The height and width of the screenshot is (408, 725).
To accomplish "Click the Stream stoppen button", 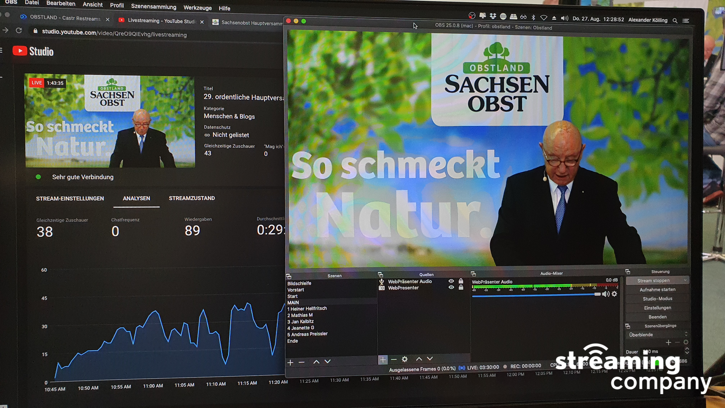I will (653, 281).
